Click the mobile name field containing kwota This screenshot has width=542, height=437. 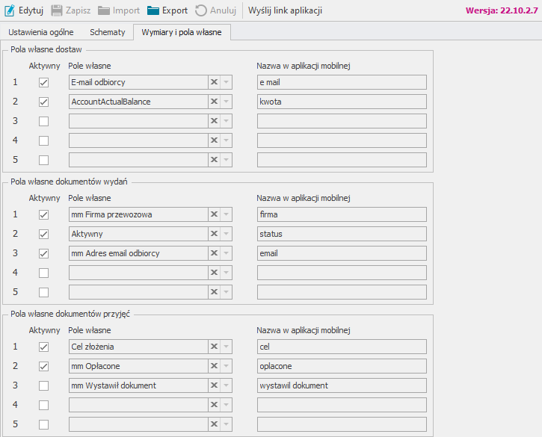[341, 102]
